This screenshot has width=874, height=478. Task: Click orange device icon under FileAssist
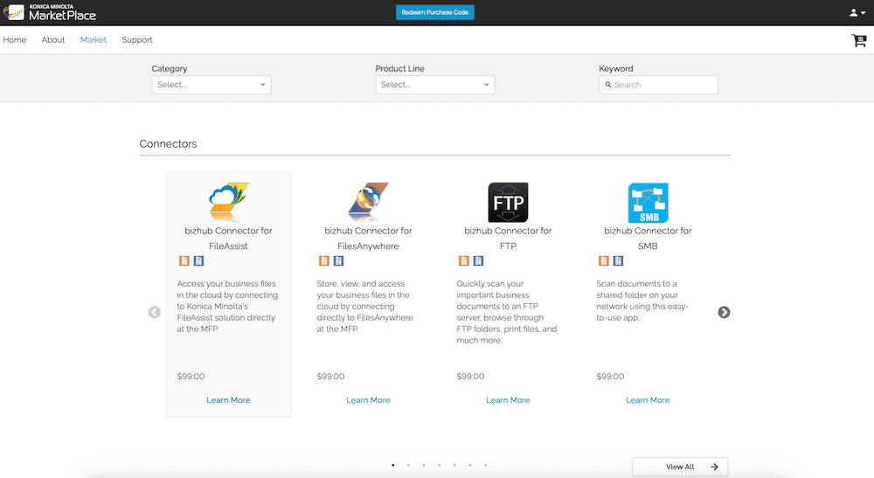(184, 260)
